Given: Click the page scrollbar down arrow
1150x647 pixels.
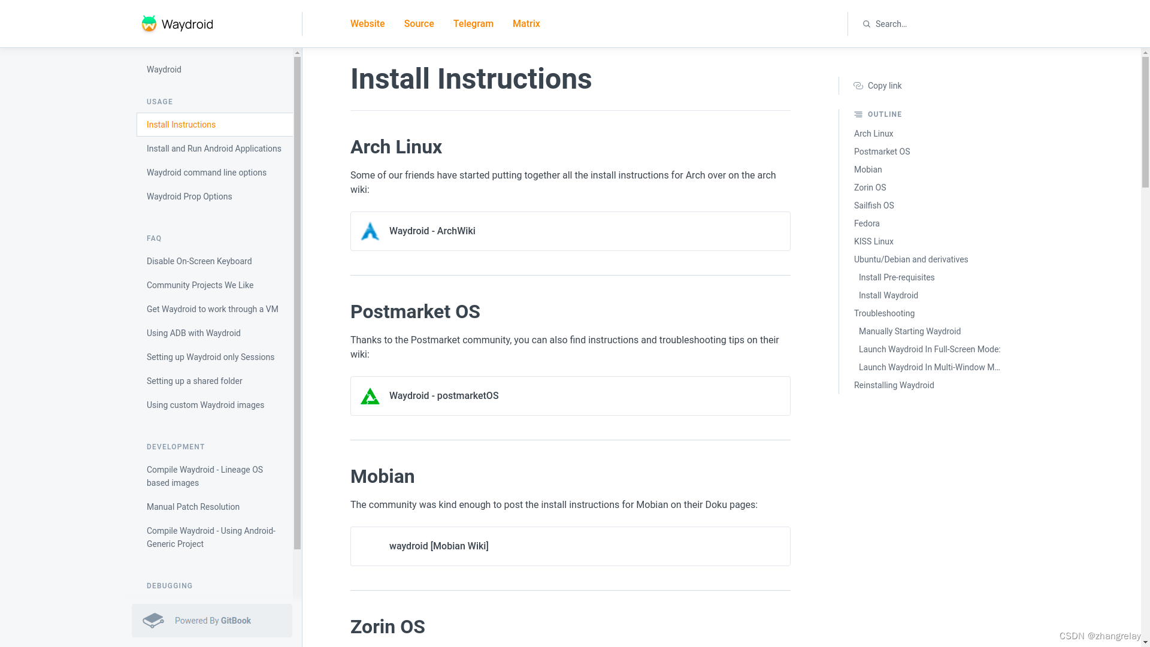Looking at the screenshot, I should pos(1145,643).
